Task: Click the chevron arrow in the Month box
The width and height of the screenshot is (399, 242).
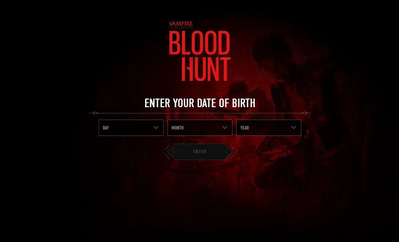Action: point(225,128)
